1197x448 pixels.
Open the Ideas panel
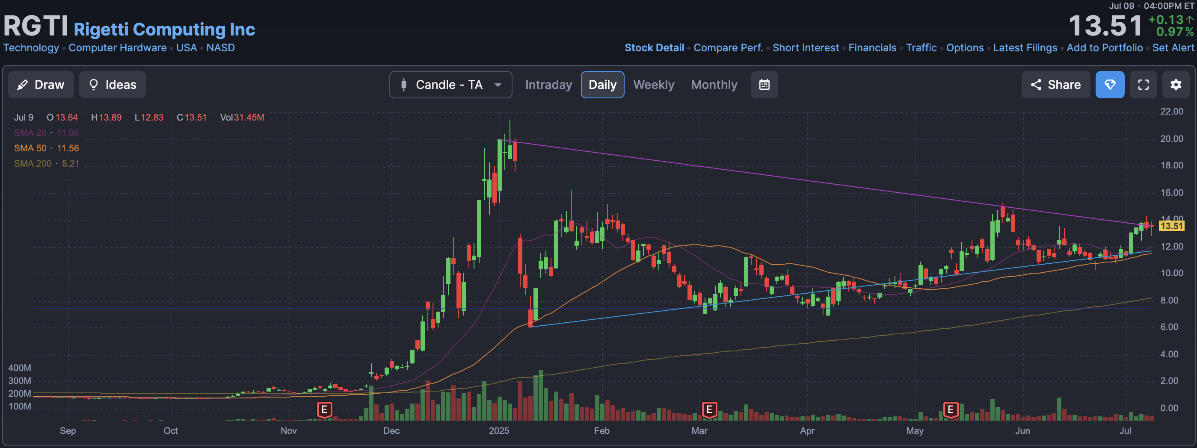[113, 85]
